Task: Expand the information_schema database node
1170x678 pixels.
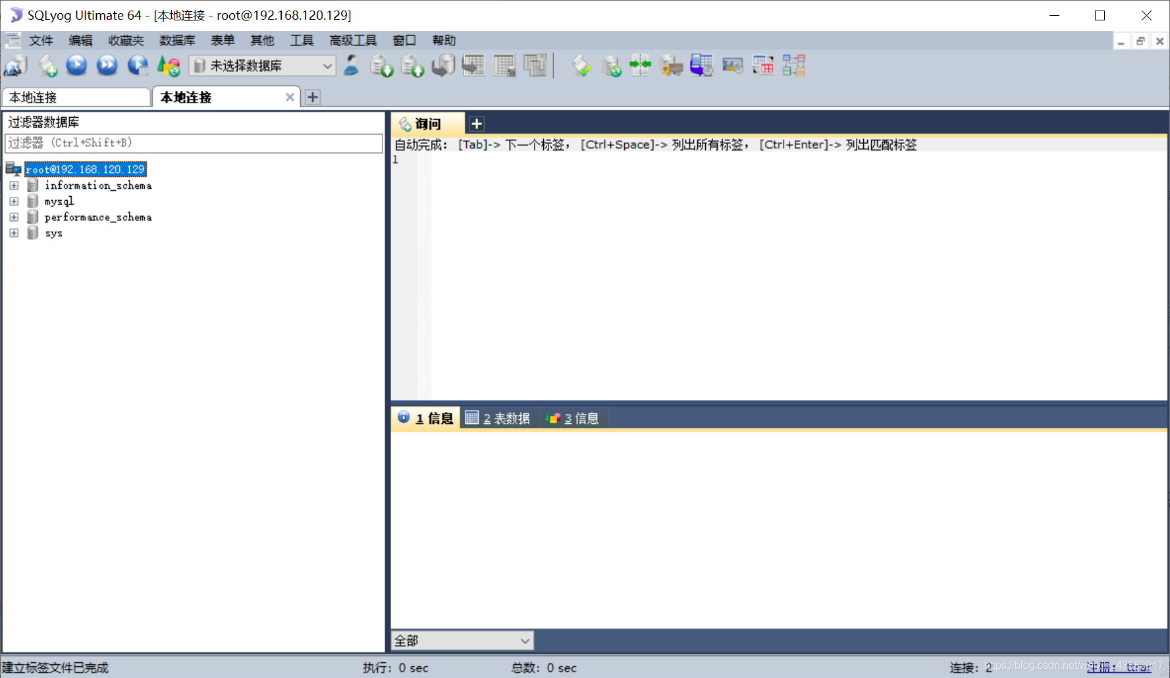Action: coord(14,186)
